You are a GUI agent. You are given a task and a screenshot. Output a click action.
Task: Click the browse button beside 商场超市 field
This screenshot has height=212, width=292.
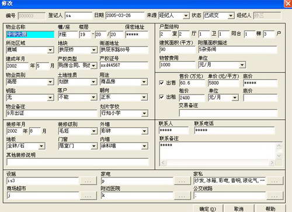(x=88, y=196)
